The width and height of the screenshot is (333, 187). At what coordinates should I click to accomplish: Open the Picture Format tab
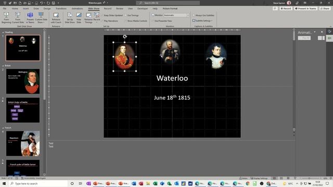tap(170, 8)
